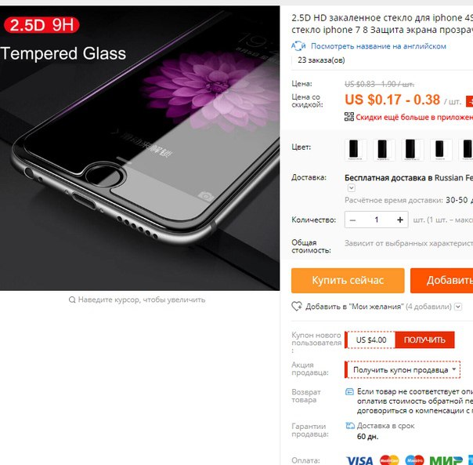Expand the delivery options dropdown arrow
473x465 pixels.
tap(351, 188)
